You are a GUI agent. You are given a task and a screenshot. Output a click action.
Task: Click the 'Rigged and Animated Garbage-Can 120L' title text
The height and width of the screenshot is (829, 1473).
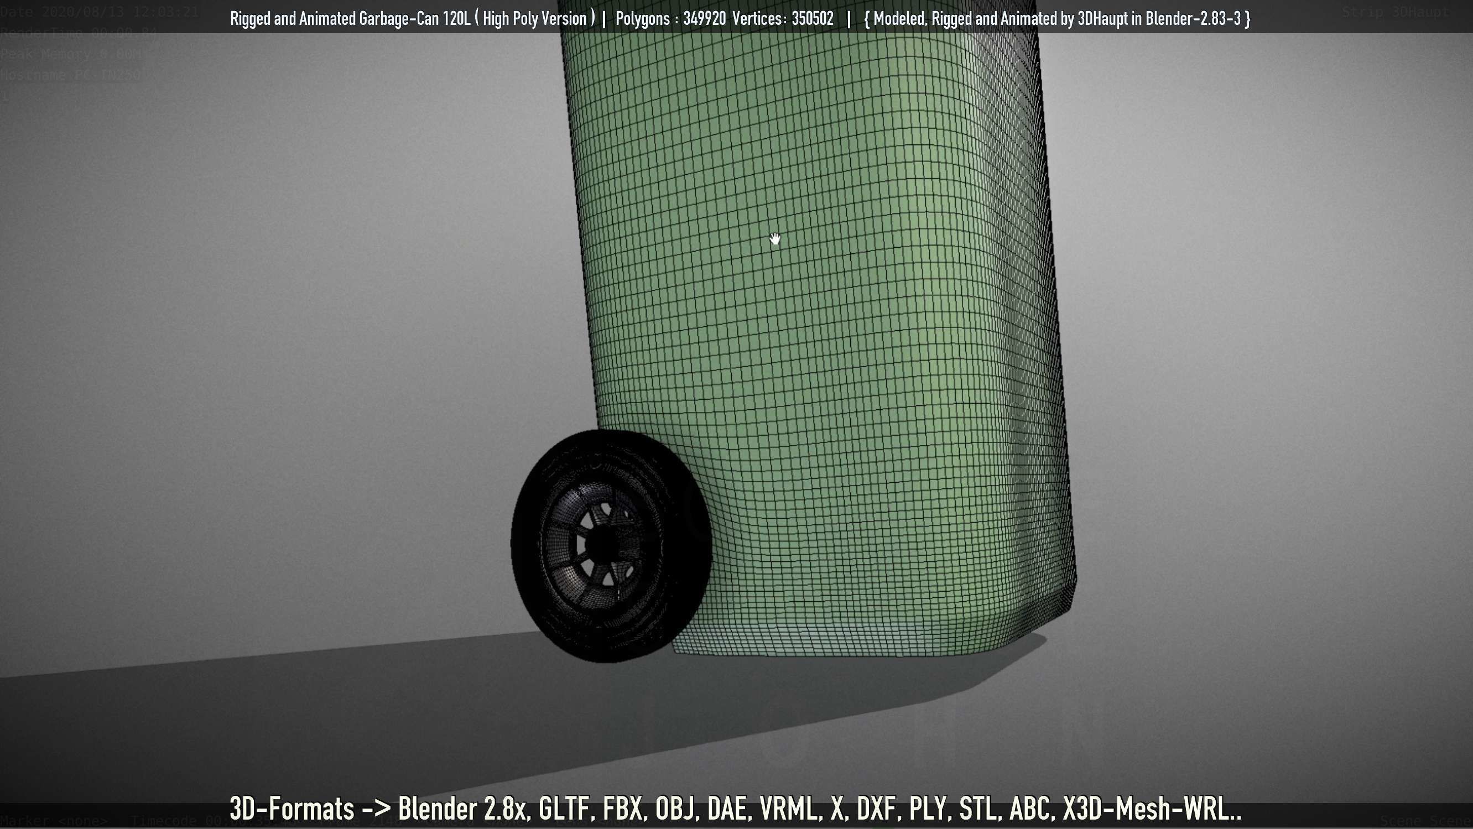coord(350,19)
